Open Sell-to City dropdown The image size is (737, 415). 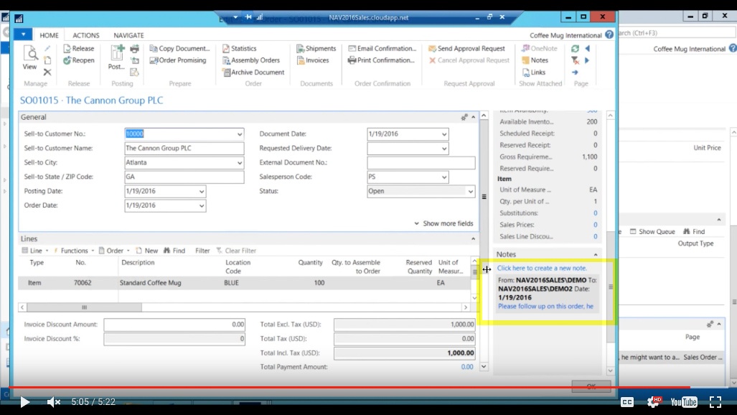tap(239, 163)
